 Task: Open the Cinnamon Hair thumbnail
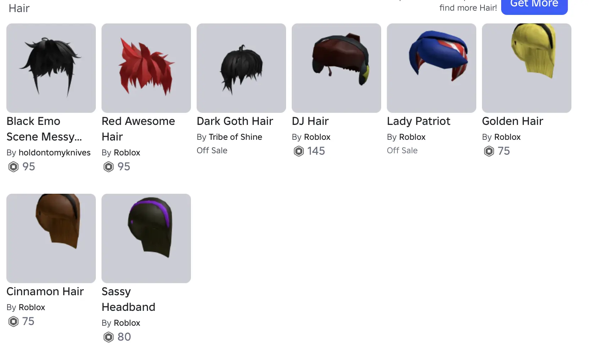(x=51, y=238)
